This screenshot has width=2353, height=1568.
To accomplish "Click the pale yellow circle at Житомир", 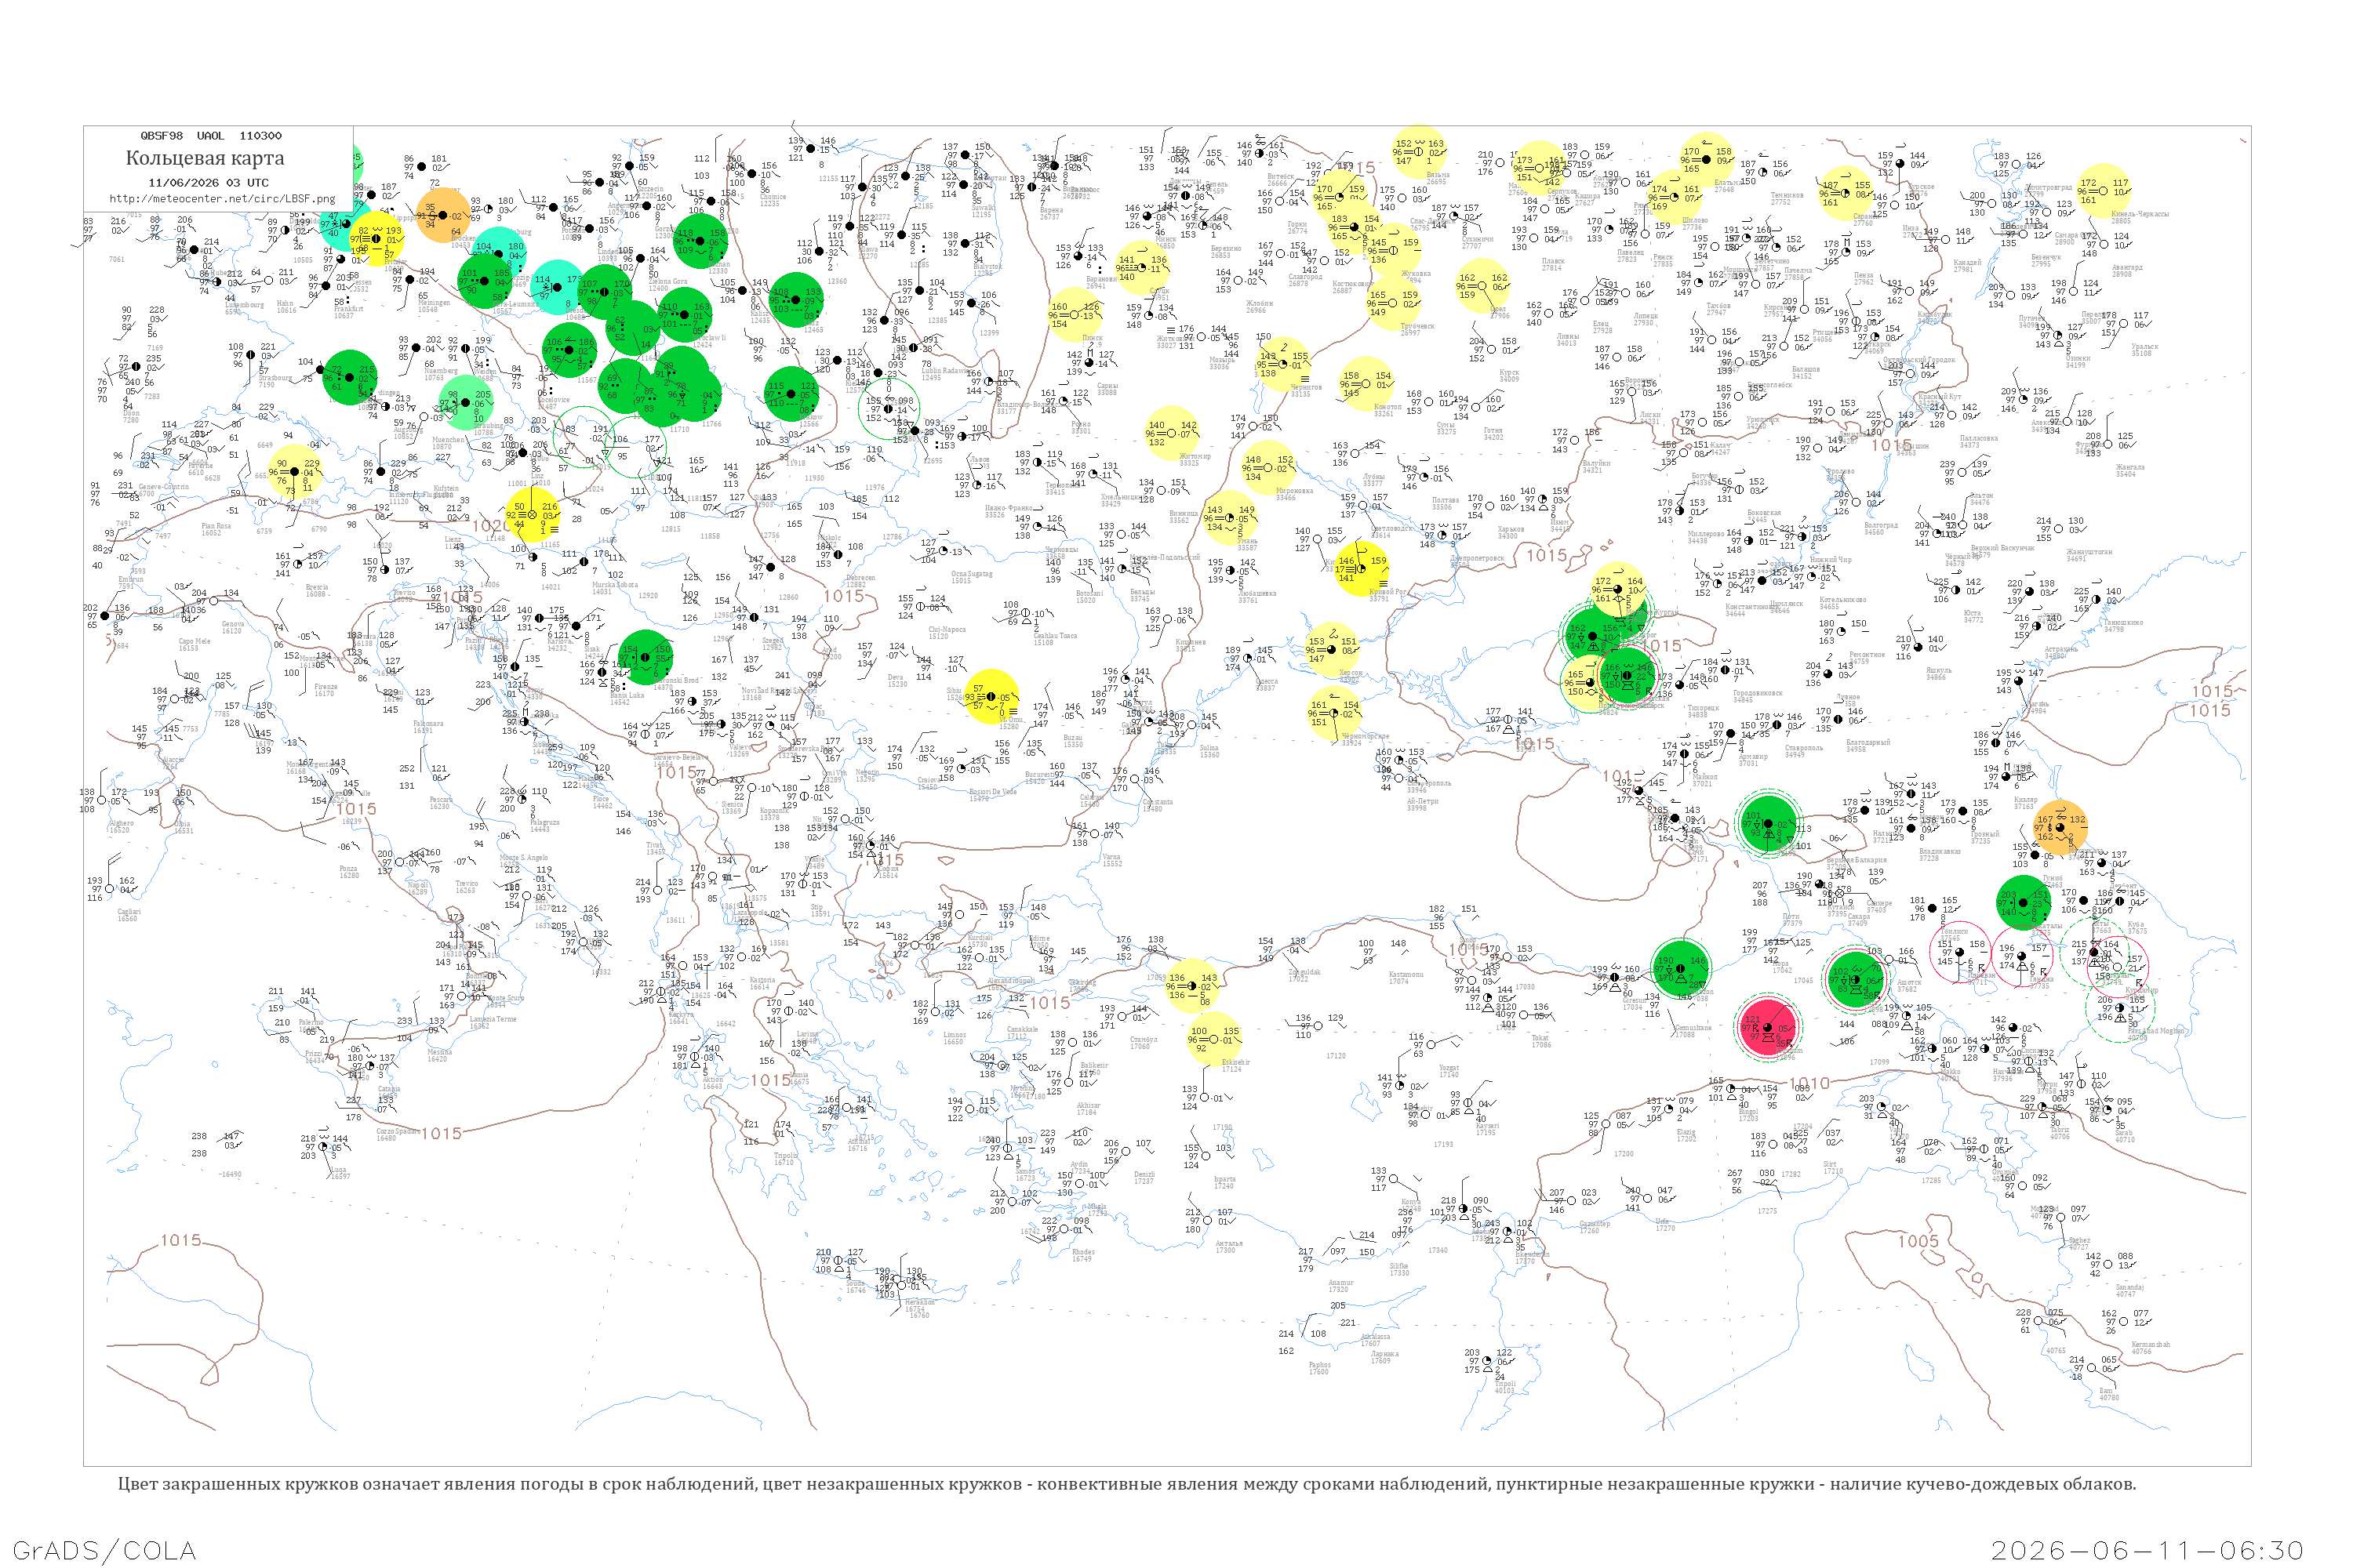I will click(x=1172, y=433).
